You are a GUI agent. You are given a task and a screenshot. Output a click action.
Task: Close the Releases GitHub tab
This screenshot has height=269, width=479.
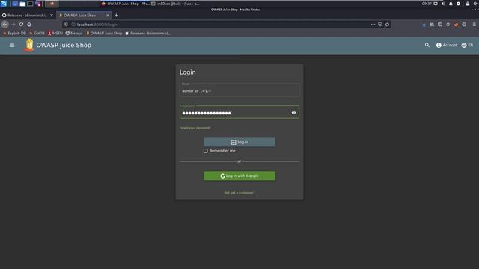click(52, 15)
